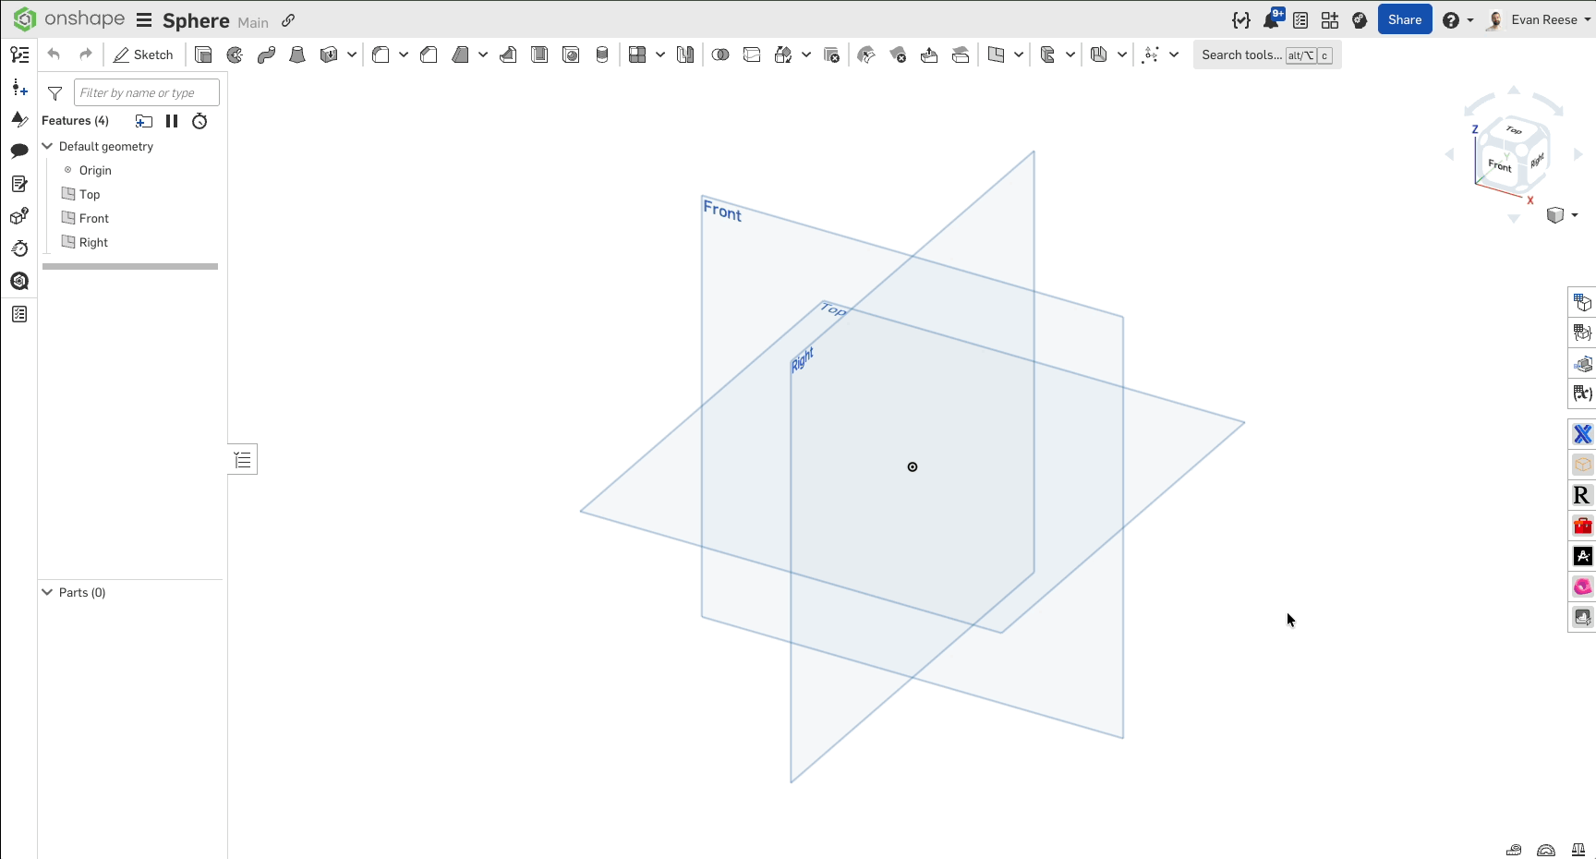
Task: Pause feature regeneration using the pause icon
Action: coord(172,121)
